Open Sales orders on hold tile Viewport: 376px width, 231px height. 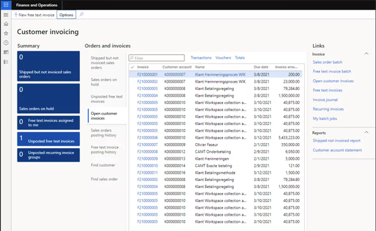(x=48, y=98)
